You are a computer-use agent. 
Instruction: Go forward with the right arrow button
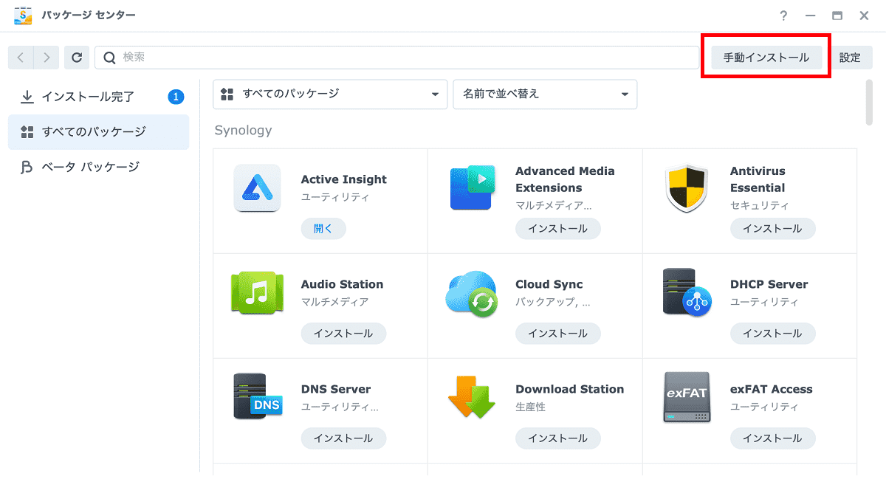pos(47,58)
